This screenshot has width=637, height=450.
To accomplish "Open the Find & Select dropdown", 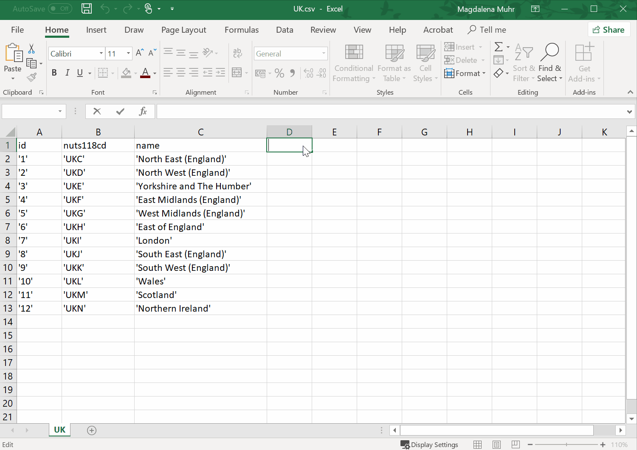I will (550, 63).
